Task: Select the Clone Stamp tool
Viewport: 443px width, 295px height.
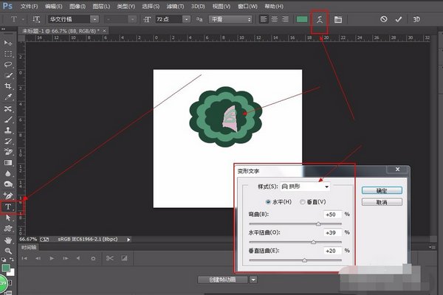Action: pos(8,131)
